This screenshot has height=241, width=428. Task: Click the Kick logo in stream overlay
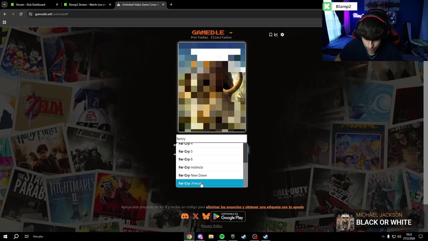coord(327,6)
